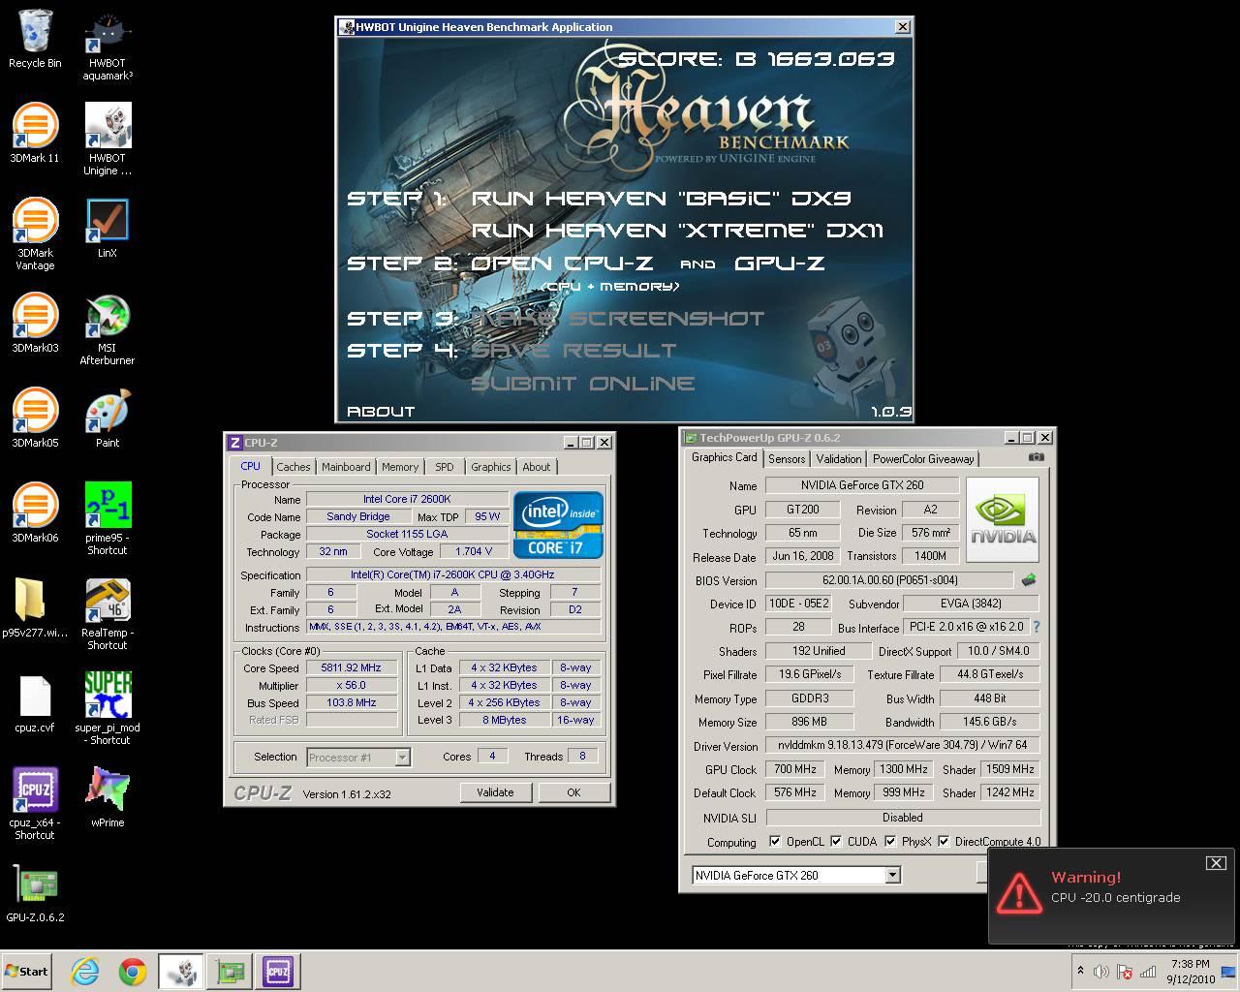The height and width of the screenshot is (992, 1240).
Task: Run Heaven "Xtreme" DX11 benchmark
Action: (677, 231)
